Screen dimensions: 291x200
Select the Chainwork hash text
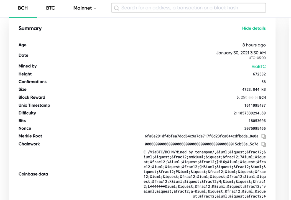(201, 144)
